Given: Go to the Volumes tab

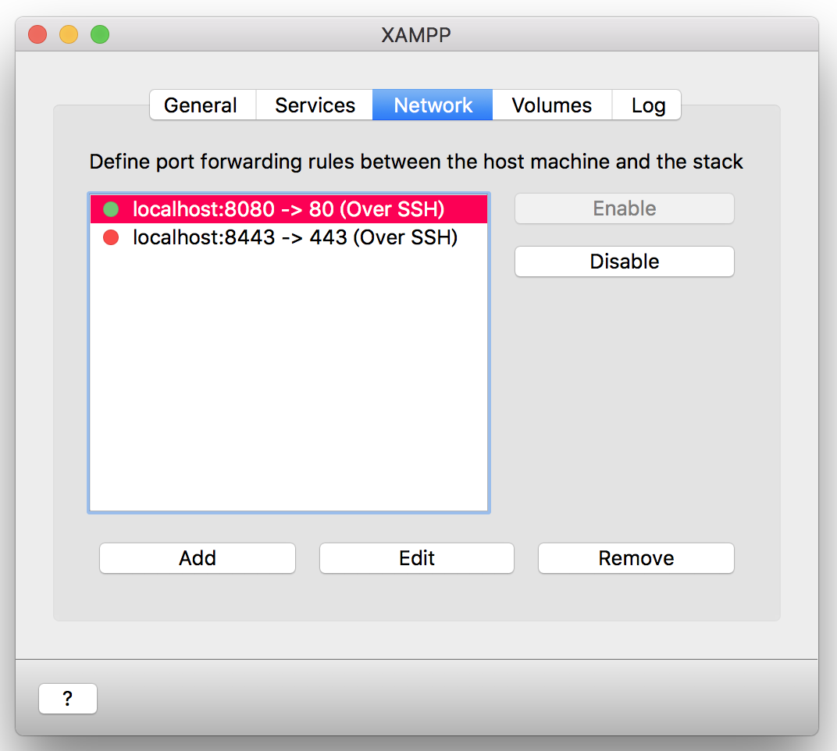Looking at the screenshot, I should (552, 105).
